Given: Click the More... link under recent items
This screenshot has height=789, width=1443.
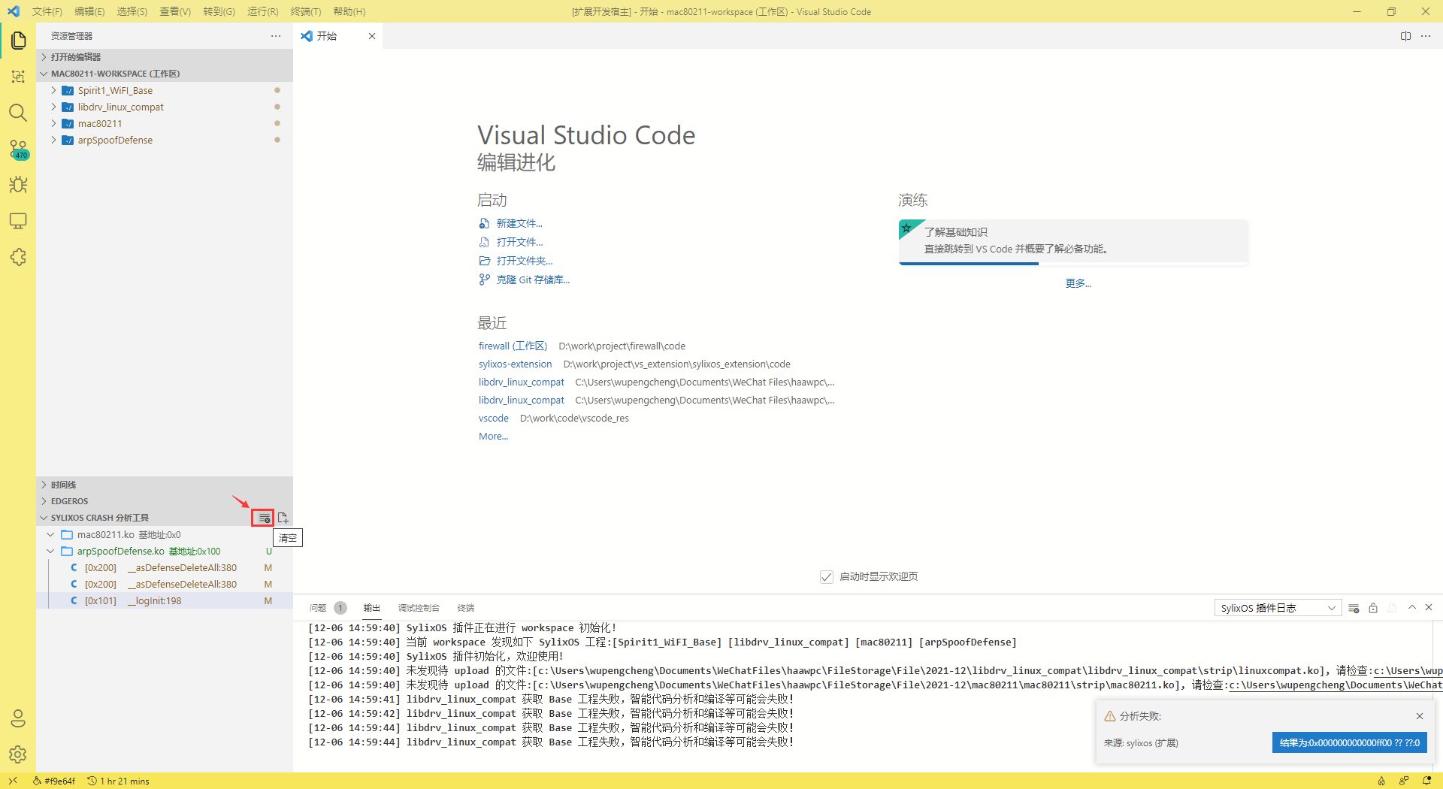Looking at the screenshot, I should tap(493, 436).
